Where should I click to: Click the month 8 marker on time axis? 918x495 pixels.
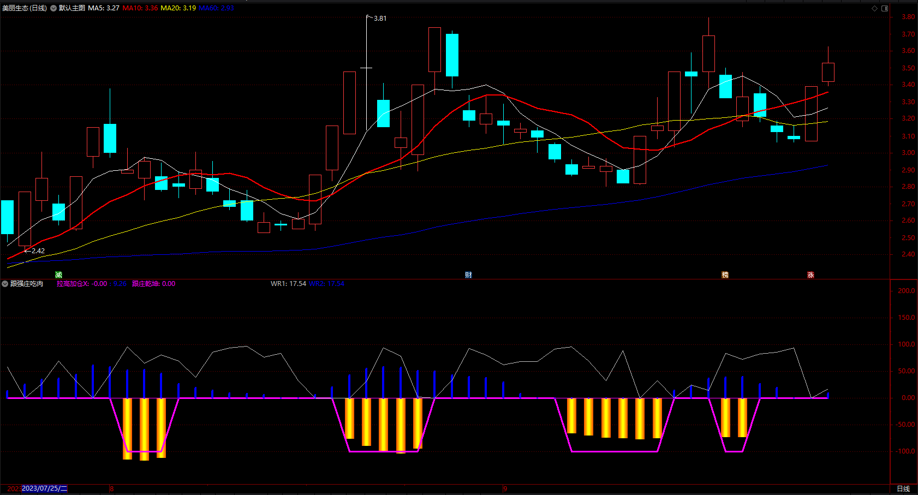pos(112,488)
